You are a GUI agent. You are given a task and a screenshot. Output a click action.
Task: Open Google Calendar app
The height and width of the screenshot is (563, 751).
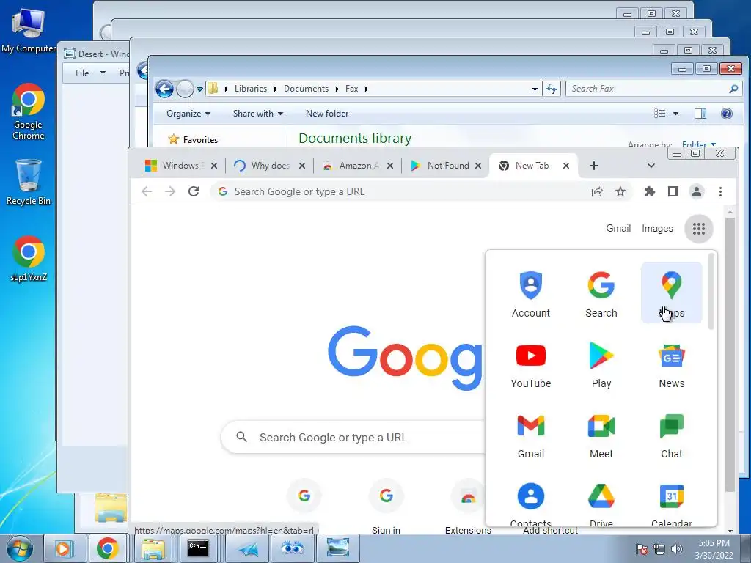click(672, 503)
